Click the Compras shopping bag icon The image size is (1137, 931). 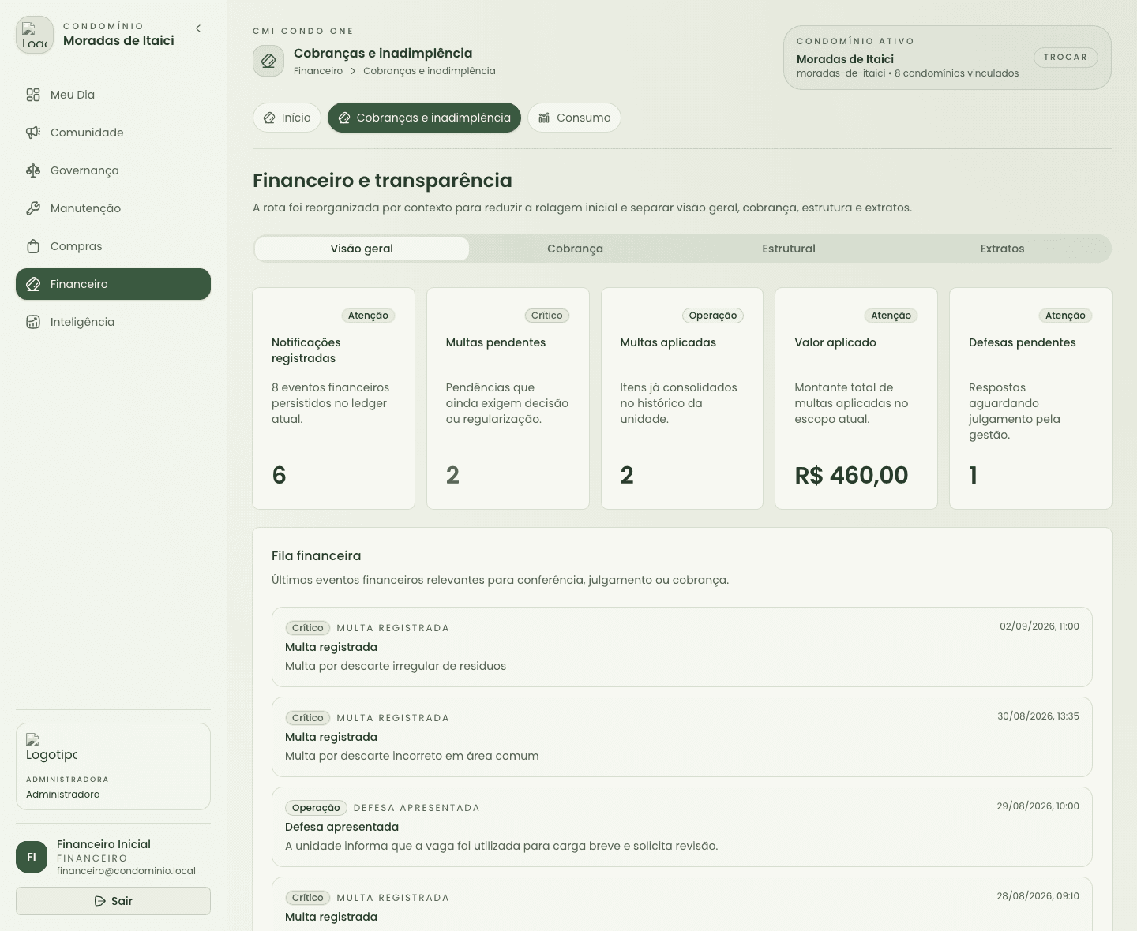[x=33, y=246]
